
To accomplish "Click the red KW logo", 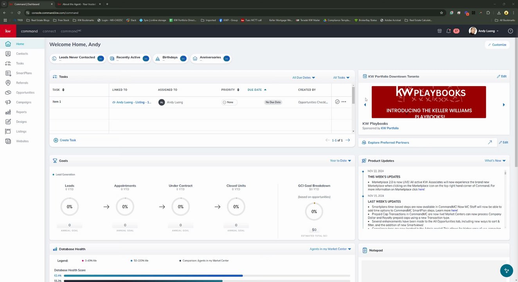I will [x=8, y=31].
